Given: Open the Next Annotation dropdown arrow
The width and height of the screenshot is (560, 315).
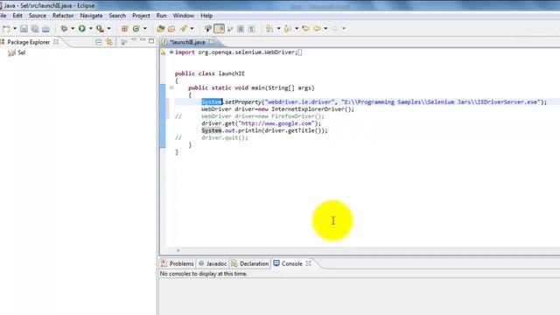Looking at the screenshot, I should 278,29.
